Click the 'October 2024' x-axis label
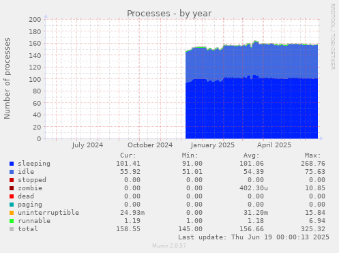339x253 pixels. click(x=150, y=145)
